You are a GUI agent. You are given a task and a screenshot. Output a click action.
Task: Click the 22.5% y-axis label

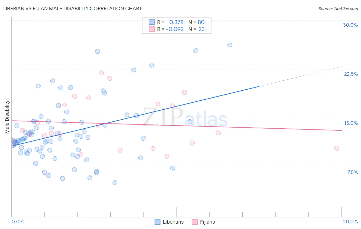click(351, 74)
